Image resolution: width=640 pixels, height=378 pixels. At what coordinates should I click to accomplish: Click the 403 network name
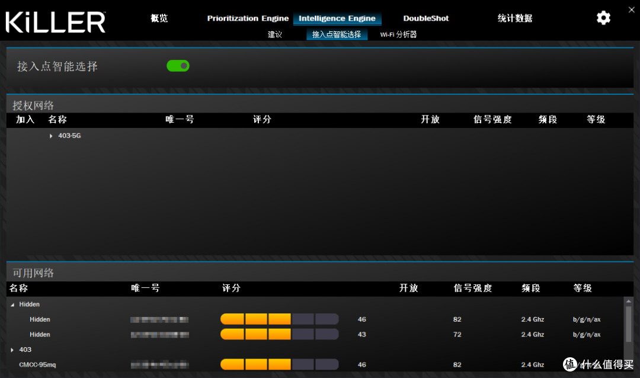(x=25, y=350)
